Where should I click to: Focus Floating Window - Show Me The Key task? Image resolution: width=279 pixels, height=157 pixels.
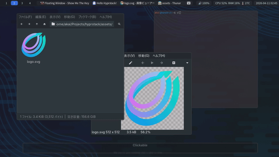65,3
